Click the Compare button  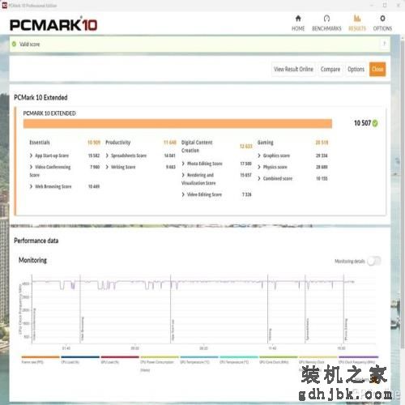(330, 69)
